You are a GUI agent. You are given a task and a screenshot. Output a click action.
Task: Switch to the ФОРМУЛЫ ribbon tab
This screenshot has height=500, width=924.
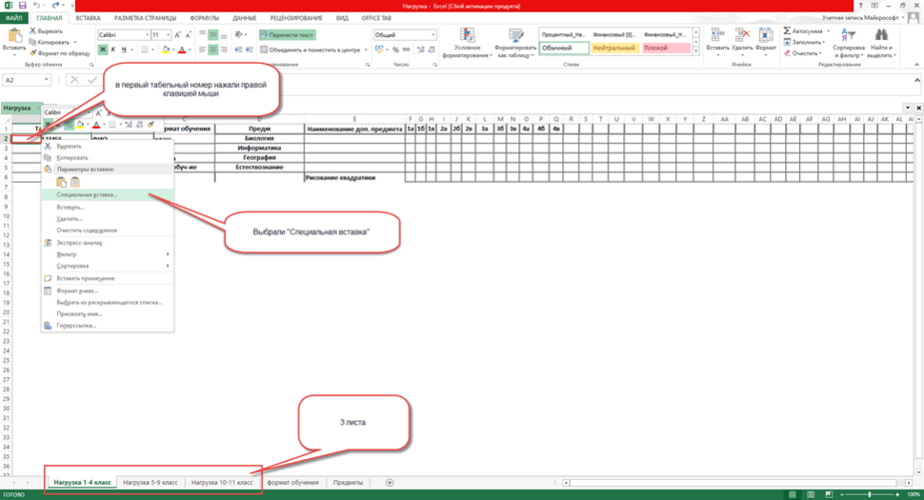(x=204, y=18)
